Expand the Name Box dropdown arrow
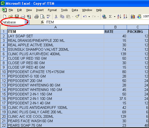The image size is (149, 128). pos(27,22)
